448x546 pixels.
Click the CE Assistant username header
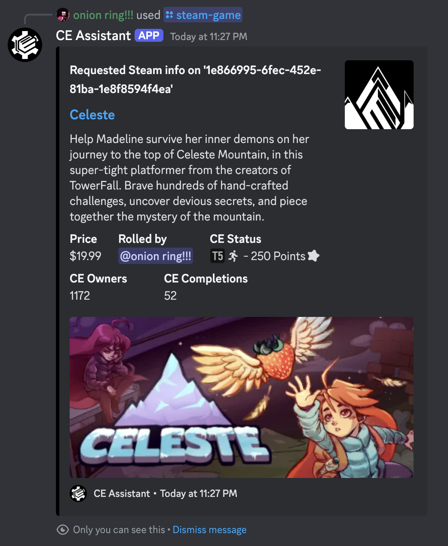tap(93, 35)
